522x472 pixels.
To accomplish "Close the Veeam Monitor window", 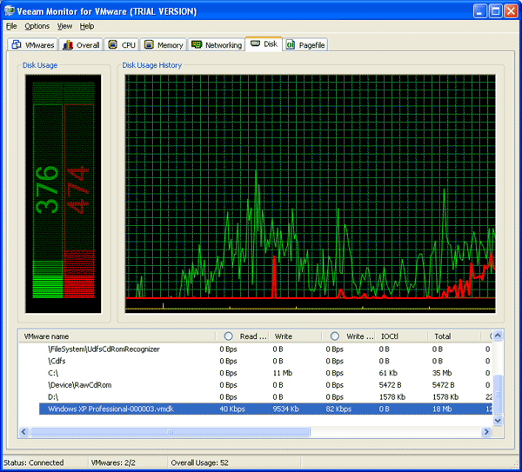I will 511,11.
